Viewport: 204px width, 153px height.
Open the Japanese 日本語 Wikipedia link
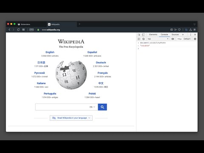click(41, 62)
